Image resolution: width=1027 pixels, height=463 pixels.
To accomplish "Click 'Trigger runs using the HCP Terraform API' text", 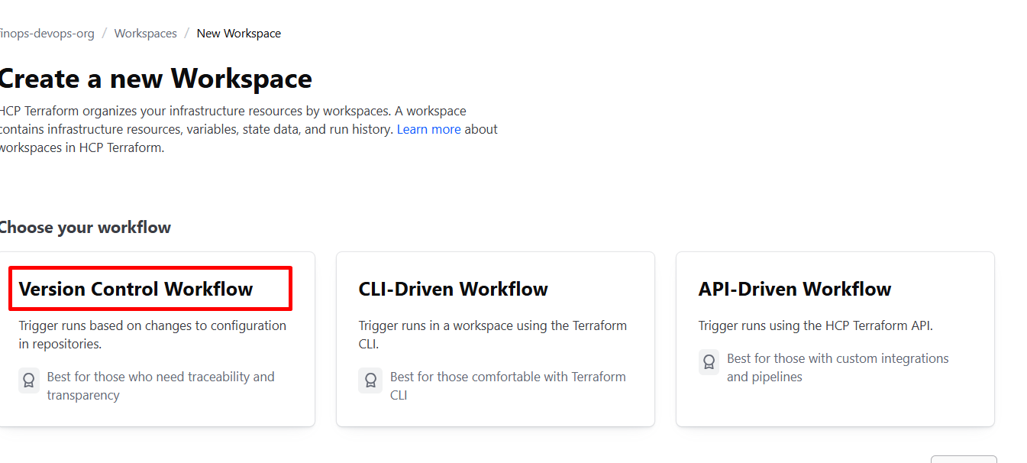I will click(815, 325).
